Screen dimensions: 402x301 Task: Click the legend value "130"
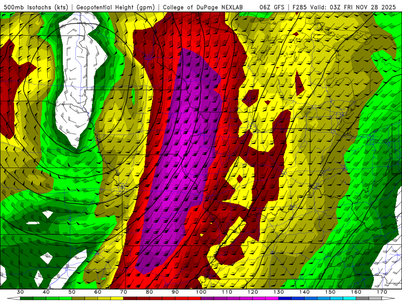point(278,292)
